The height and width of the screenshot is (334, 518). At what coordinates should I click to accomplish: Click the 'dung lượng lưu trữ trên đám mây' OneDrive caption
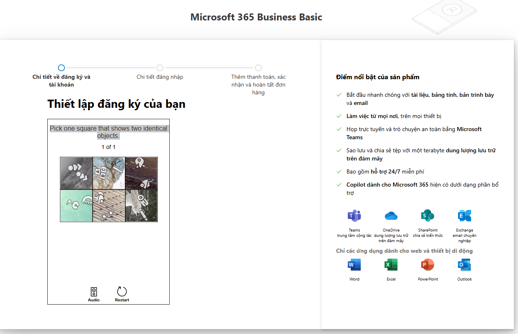[x=391, y=238]
